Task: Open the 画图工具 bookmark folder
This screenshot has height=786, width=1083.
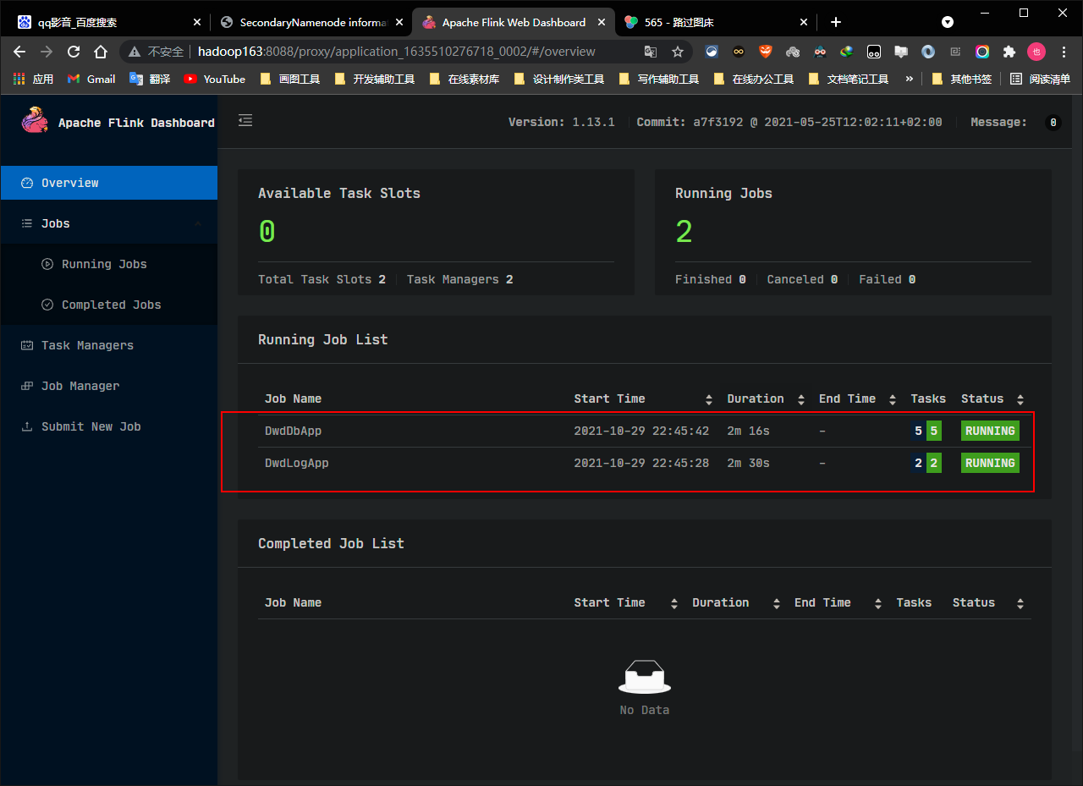Action: tap(290, 79)
